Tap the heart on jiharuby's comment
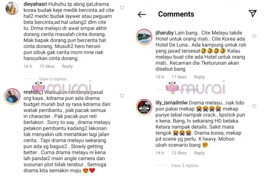 pyautogui.click(x=254, y=36)
